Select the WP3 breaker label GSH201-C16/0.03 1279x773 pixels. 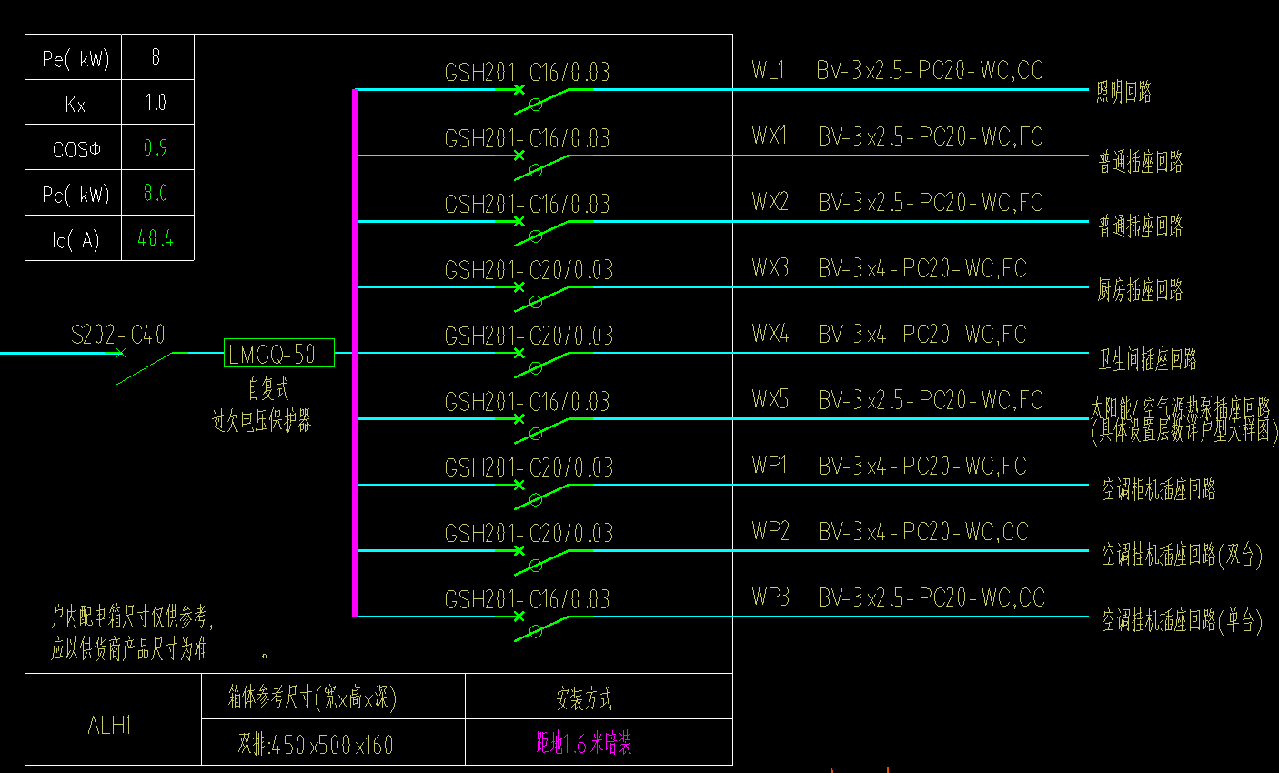coord(528,599)
